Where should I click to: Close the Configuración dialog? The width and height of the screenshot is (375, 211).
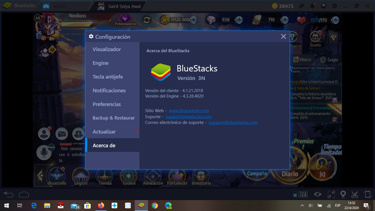[284, 36]
